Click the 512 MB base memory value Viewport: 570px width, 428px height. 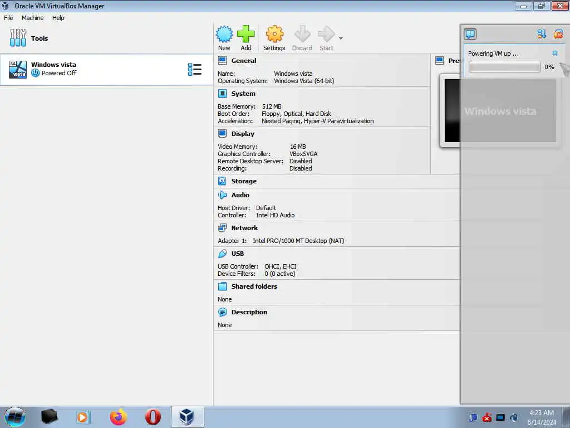pyautogui.click(x=272, y=106)
